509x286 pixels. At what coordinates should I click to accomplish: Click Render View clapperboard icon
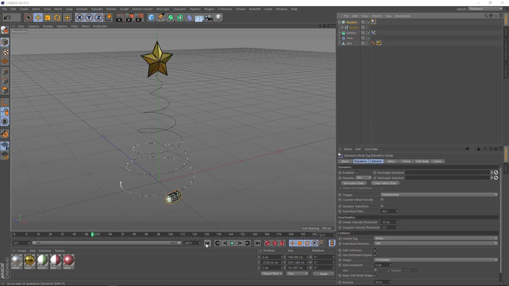tap(120, 18)
